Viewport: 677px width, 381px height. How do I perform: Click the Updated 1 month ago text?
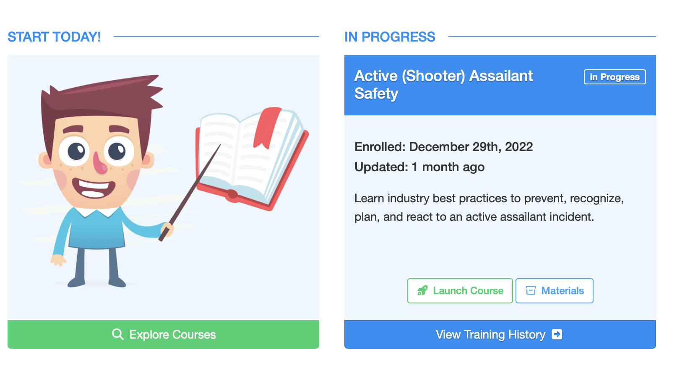(x=419, y=167)
